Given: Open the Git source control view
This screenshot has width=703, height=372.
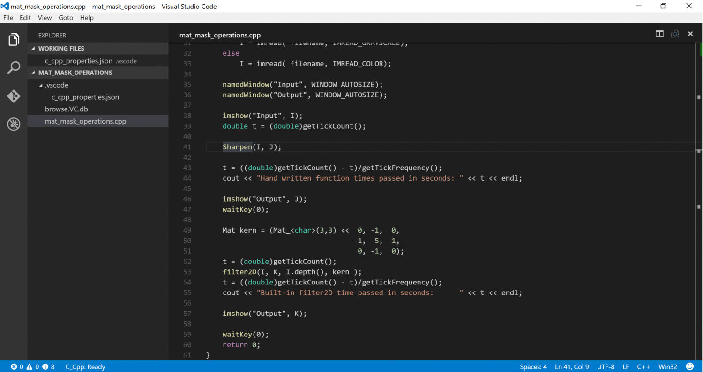Looking at the screenshot, I should (14, 96).
